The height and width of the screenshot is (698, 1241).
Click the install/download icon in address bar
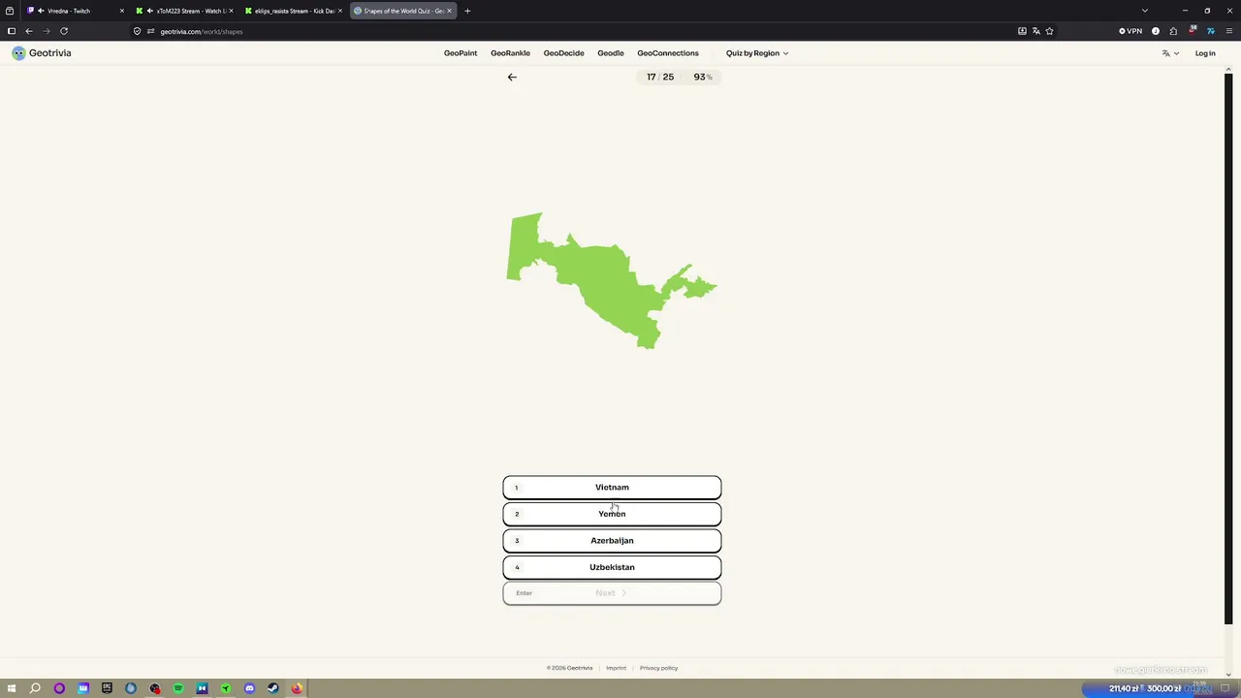1022,31
